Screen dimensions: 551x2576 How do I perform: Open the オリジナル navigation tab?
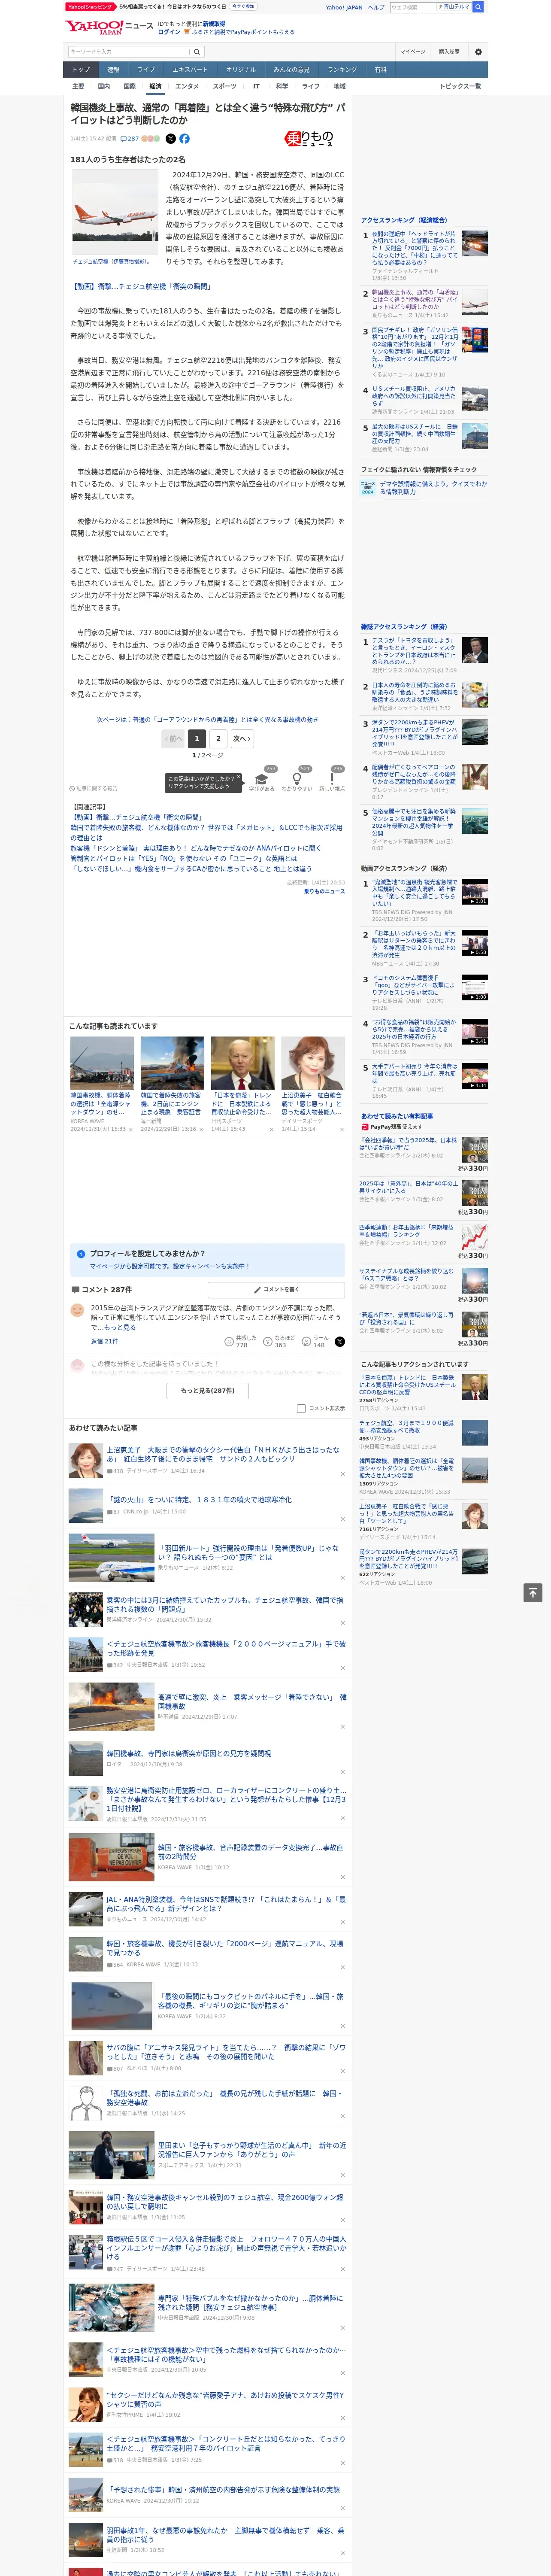tap(241, 69)
